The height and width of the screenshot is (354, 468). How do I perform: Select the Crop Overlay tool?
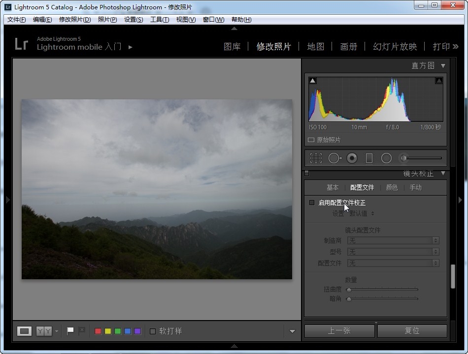316,158
